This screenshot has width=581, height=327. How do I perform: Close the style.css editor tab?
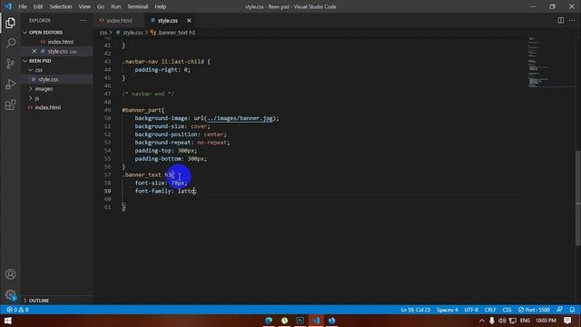pyautogui.click(x=189, y=20)
